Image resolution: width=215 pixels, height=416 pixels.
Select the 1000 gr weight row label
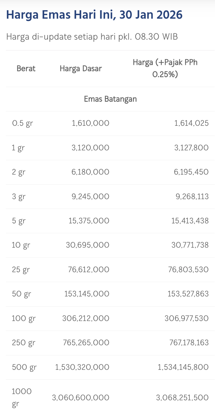point(22,398)
